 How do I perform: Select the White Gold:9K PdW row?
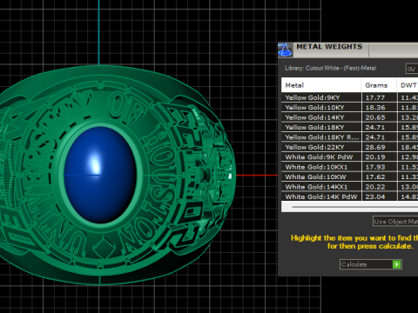pos(350,157)
